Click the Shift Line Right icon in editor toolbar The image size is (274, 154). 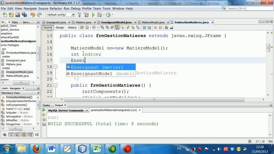pos(149,27)
